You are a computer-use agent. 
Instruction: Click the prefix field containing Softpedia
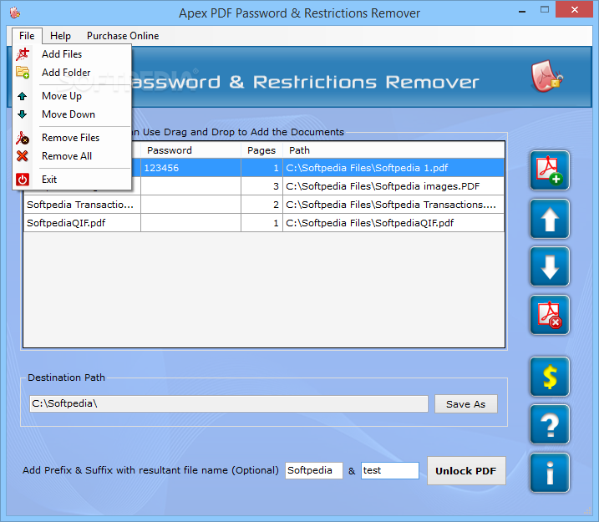pyautogui.click(x=313, y=470)
